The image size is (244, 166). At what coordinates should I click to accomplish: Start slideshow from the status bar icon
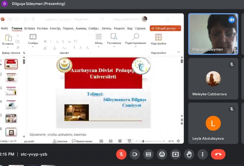pyautogui.click(x=129, y=141)
